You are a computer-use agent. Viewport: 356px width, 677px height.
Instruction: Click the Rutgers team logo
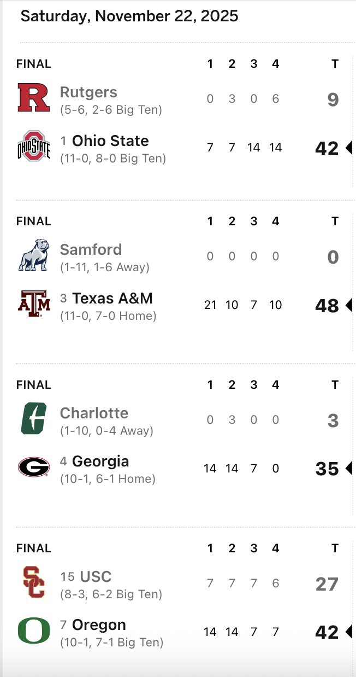click(x=34, y=98)
